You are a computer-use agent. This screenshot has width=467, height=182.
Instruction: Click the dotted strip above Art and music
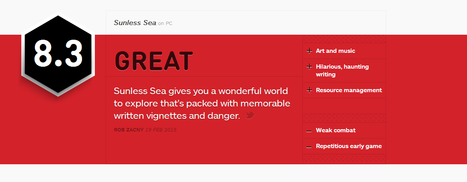344,39
